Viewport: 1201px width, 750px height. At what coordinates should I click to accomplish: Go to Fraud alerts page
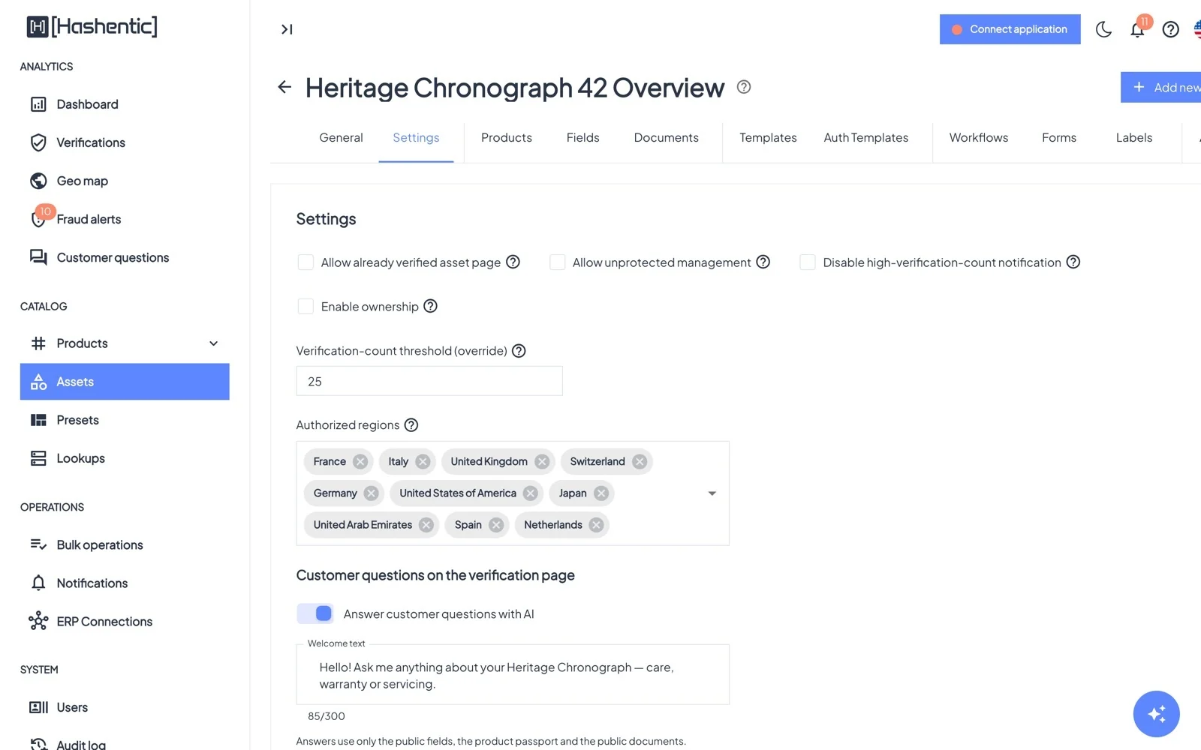click(89, 219)
